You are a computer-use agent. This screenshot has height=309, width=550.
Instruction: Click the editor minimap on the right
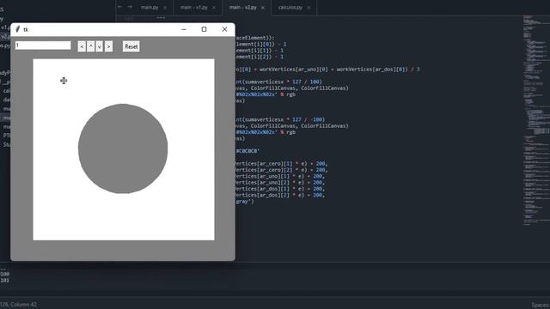(536, 119)
